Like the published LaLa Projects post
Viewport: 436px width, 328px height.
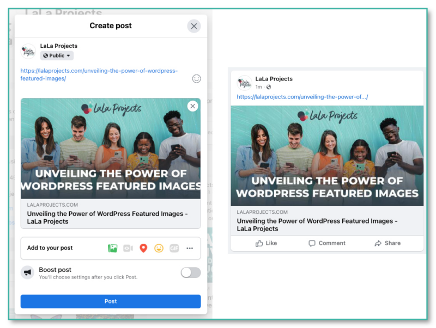click(x=266, y=243)
